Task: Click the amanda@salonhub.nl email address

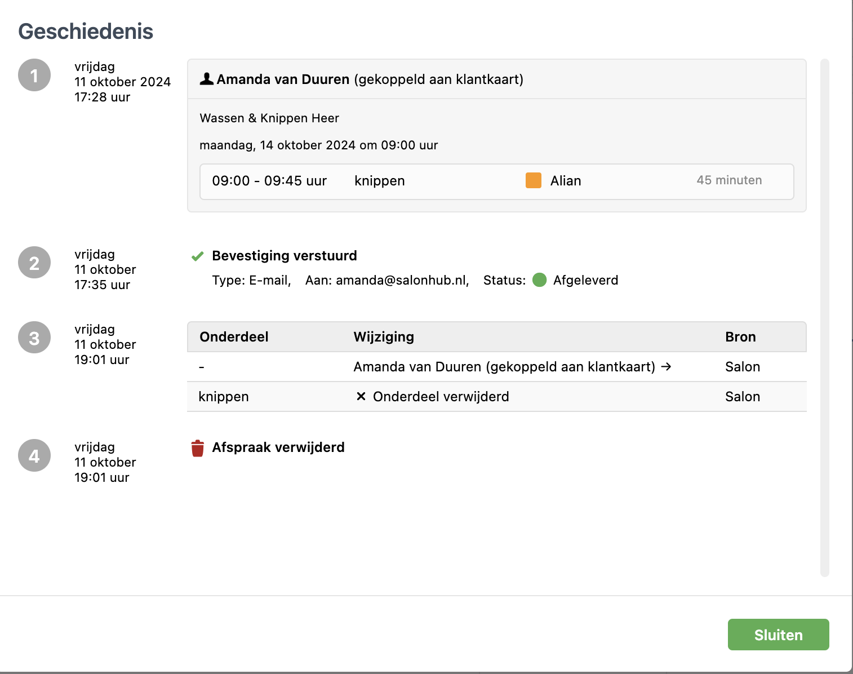Action: (x=401, y=281)
